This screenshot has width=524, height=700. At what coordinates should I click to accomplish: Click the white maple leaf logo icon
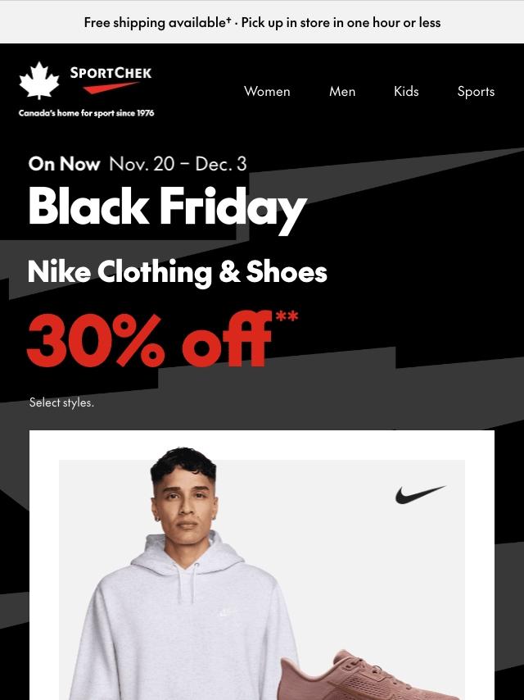coord(39,80)
